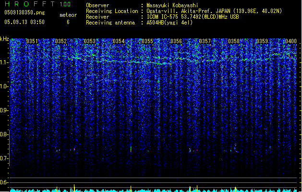Viewport: 302px width, 192px height.
Task: Click the HROFFT 1.0.0 title text
Action: pyautogui.click(x=38, y=4)
